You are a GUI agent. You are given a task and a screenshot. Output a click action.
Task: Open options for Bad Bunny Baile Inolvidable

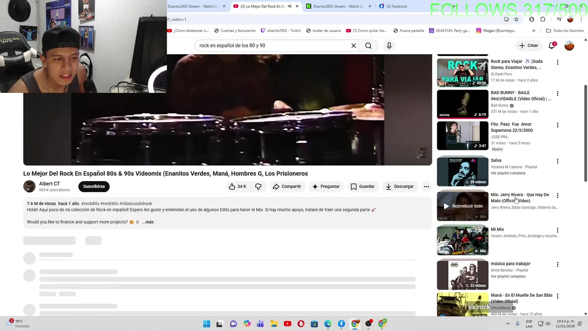click(x=558, y=93)
